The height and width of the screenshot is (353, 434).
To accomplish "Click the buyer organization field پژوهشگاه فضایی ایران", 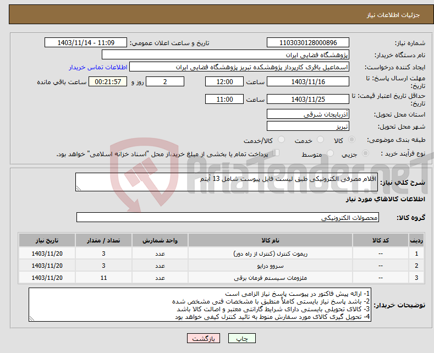I will [226, 55].
